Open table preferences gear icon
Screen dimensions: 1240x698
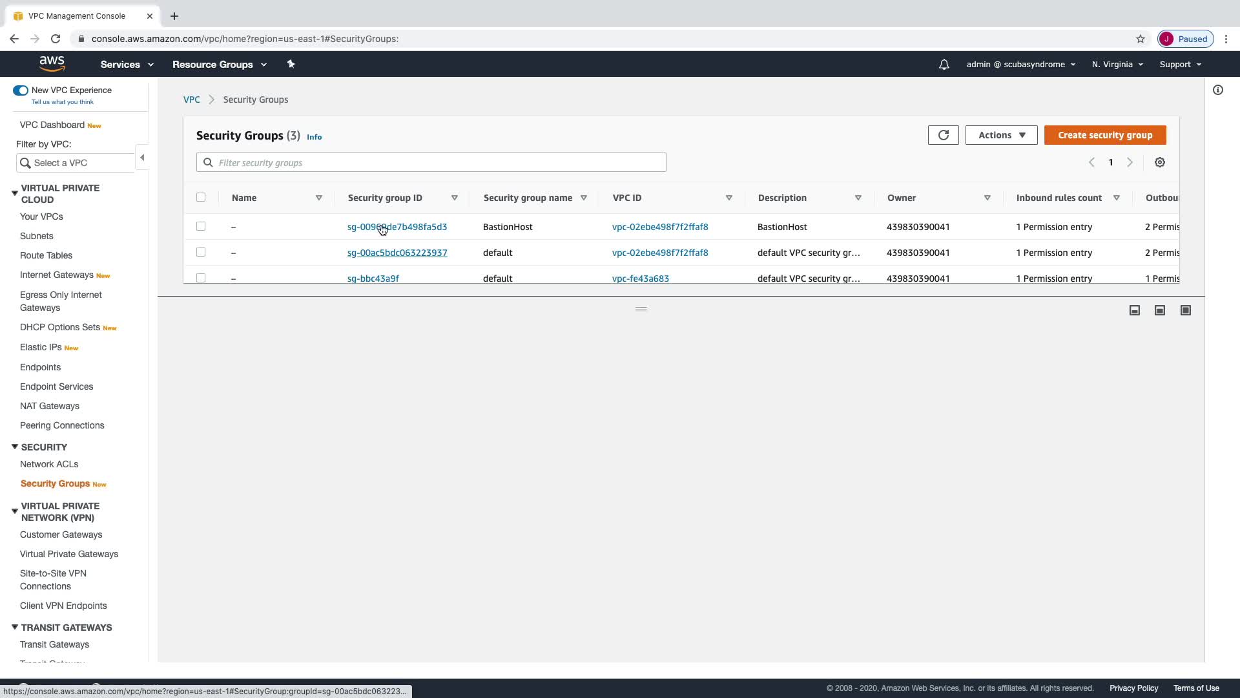(x=1159, y=163)
